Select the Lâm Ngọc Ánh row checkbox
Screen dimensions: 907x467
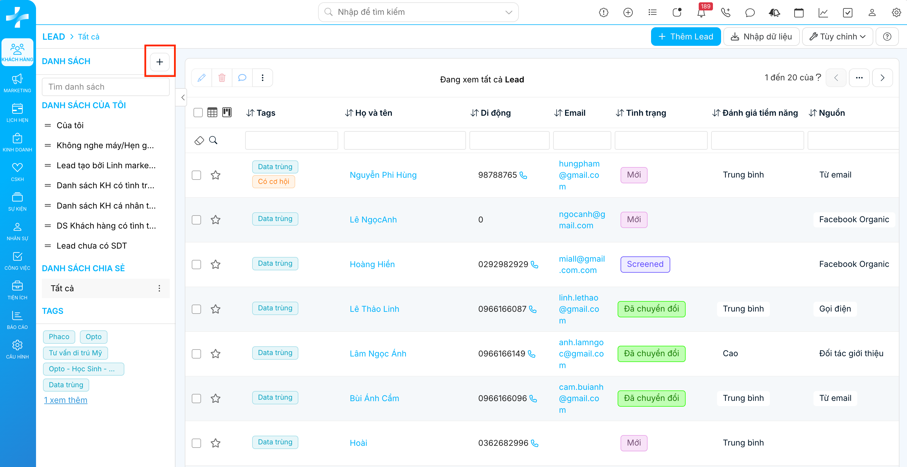[196, 354]
